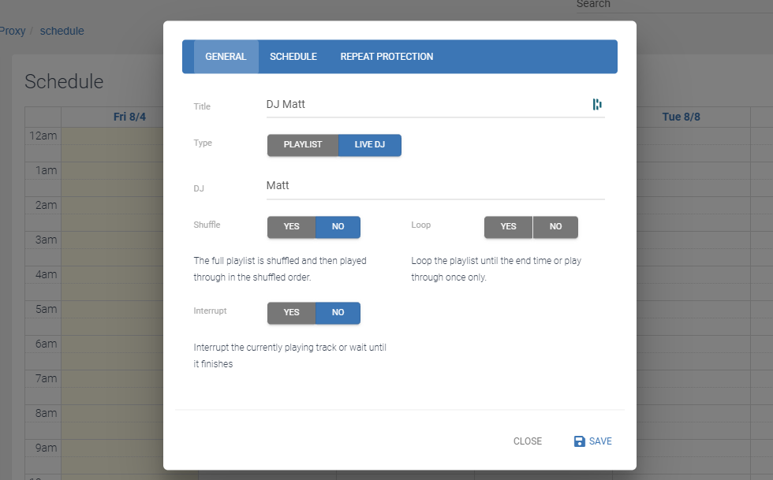Viewport: 773px width, 480px height.
Task: Click the CLOSE button in the dialog
Action: click(x=528, y=441)
